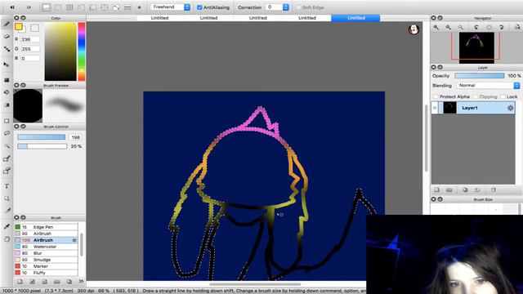The width and height of the screenshot is (523, 294).
Task: Toggle the Soft Edge checkbox
Action: [x=298, y=7]
